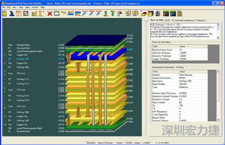Select FR4 Core row for layers 7-8
Viewport: 225px width, 145px height.
[34, 106]
